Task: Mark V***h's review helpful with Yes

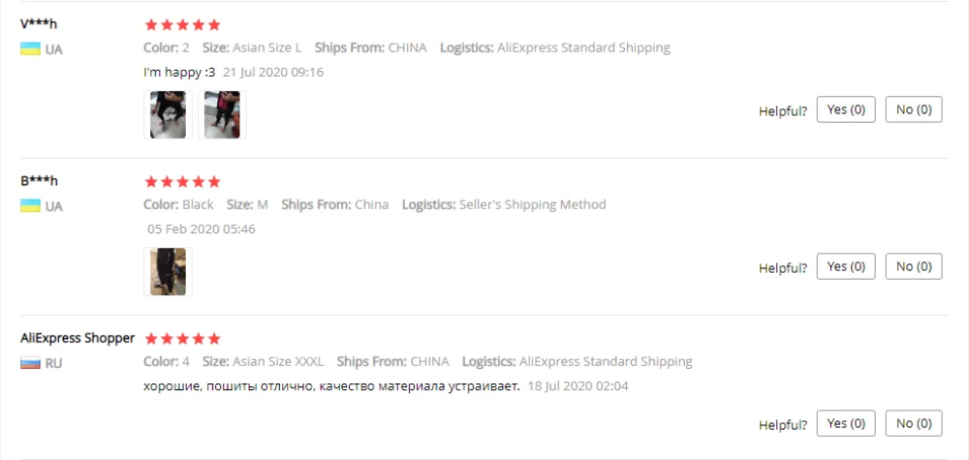Action: [x=846, y=109]
